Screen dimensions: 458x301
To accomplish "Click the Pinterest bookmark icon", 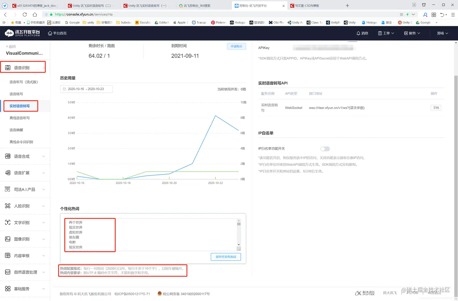I will pyautogui.click(x=213, y=22).
